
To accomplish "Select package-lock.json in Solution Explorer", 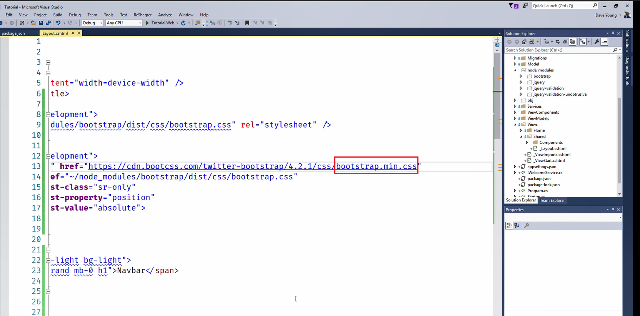I will click(x=543, y=185).
